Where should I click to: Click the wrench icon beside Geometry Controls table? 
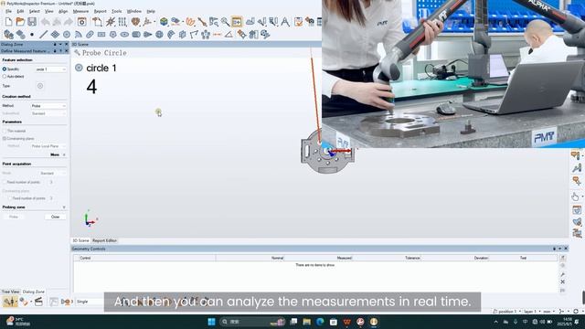(x=563, y=274)
